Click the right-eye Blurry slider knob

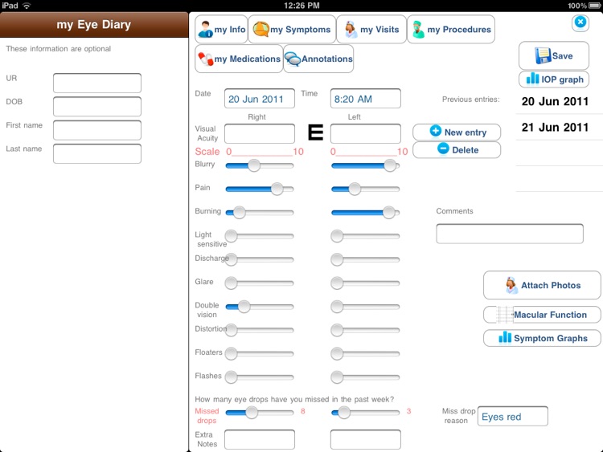254,165
